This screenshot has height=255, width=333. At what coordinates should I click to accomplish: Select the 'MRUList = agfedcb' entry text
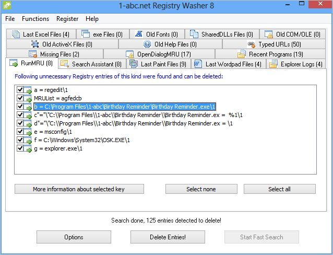(x=58, y=98)
